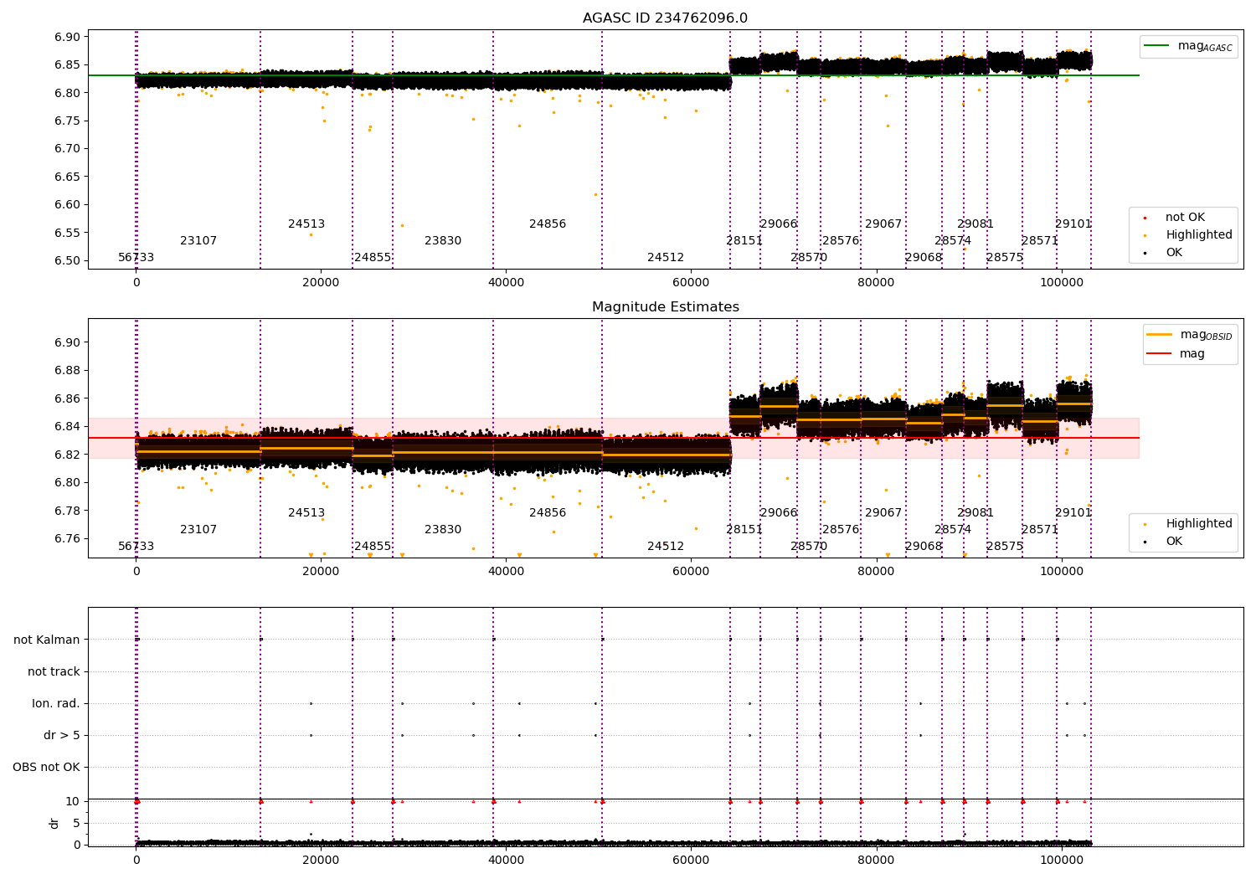
Task: Click obsid label 24512 in Magnitude Estimates plot
Action: click(666, 547)
